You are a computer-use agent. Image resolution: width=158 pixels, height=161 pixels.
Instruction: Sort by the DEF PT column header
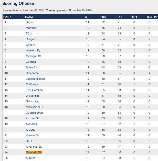[x=152, y=17]
